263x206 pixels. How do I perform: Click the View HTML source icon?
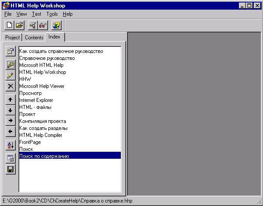10,158
